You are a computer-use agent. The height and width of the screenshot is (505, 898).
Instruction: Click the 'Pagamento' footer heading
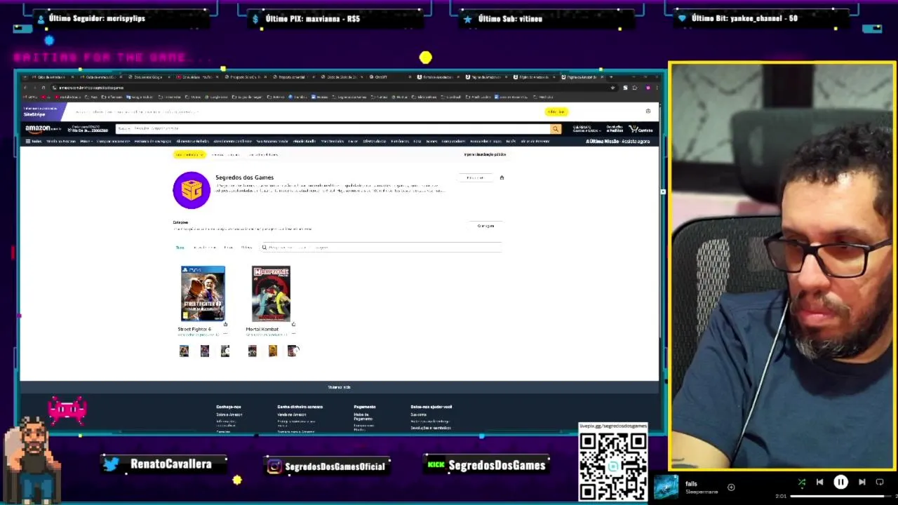(365, 407)
